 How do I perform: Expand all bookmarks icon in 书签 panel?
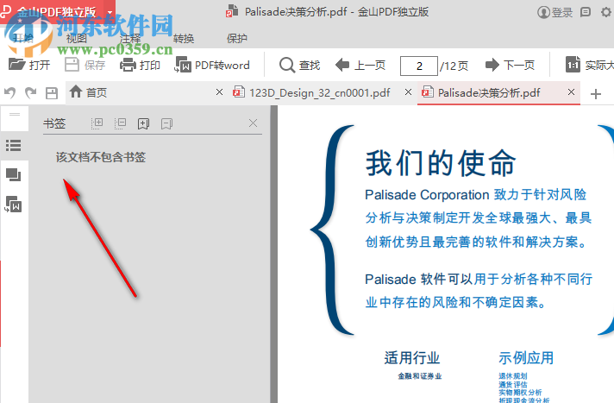click(97, 123)
